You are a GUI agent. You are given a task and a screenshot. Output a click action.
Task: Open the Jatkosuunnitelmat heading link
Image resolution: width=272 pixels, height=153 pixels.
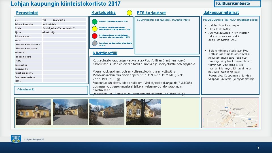pos(221,12)
